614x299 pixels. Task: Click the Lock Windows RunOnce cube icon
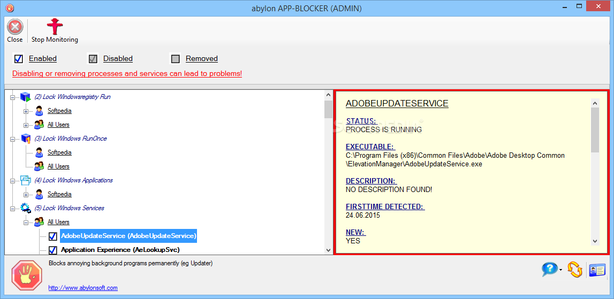26,139
